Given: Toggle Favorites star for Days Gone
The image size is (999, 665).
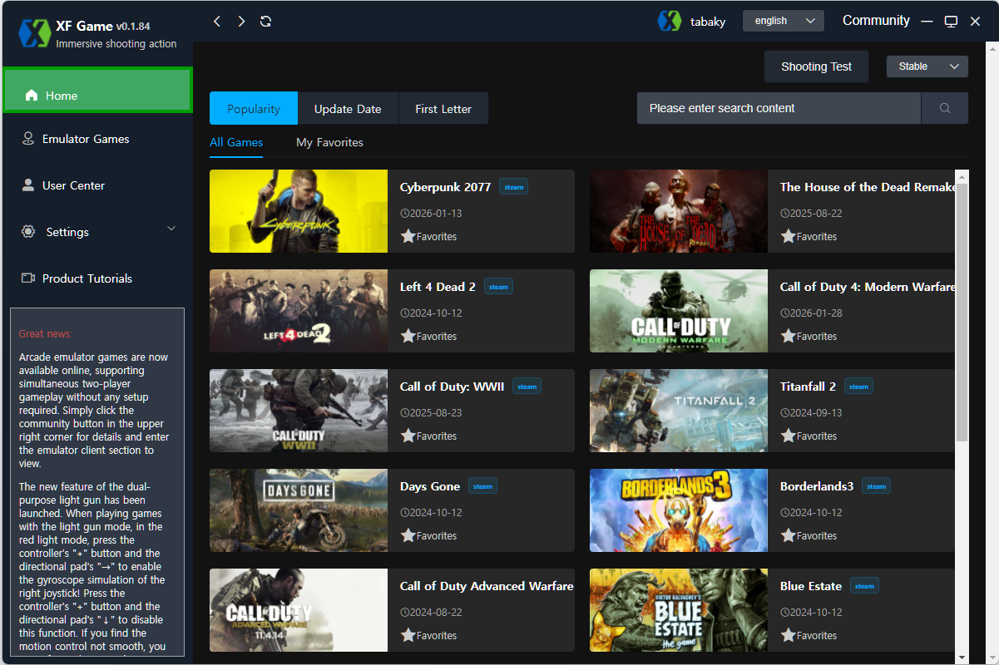Looking at the screenshot, I should [408, 535].
